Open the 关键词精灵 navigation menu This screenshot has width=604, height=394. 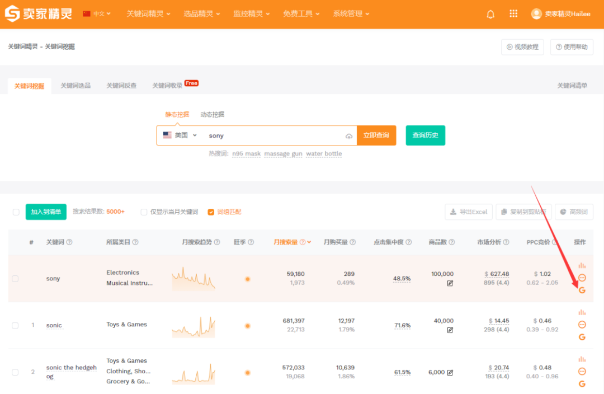pos(148,14)
